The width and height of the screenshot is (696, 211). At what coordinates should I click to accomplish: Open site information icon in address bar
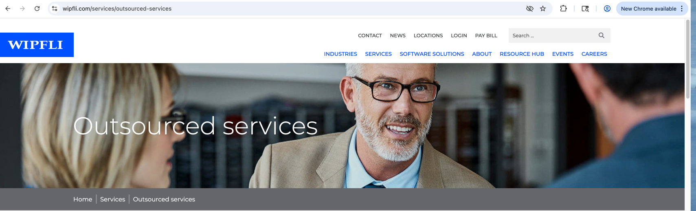coord(55,9)
